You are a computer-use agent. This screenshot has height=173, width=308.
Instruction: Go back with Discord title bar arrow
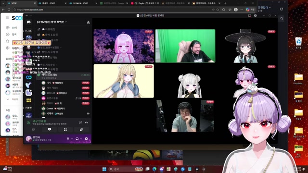[x=27, y=15]
